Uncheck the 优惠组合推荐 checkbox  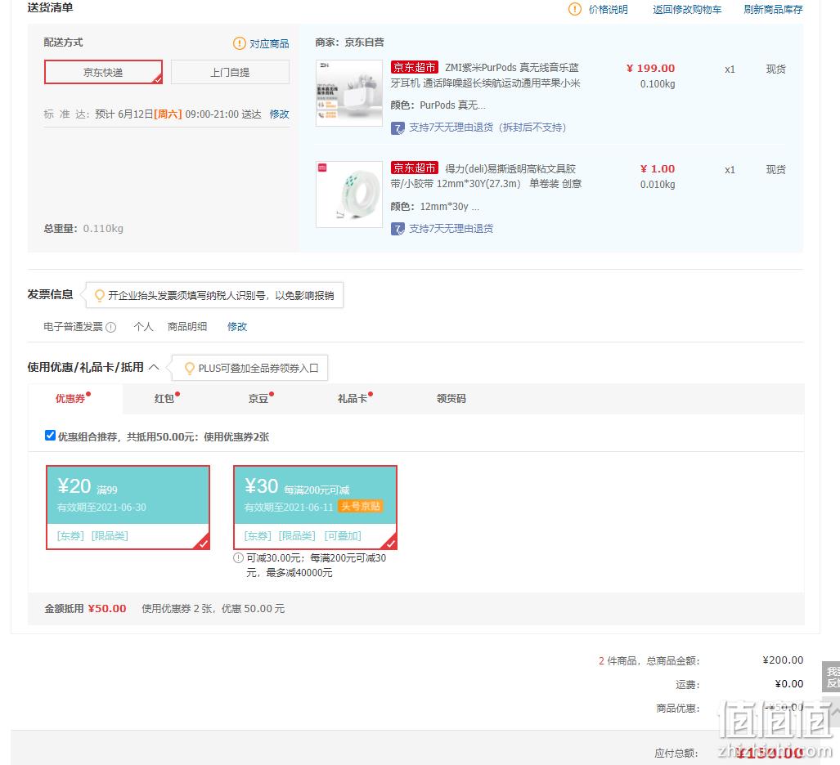[51, 436]
